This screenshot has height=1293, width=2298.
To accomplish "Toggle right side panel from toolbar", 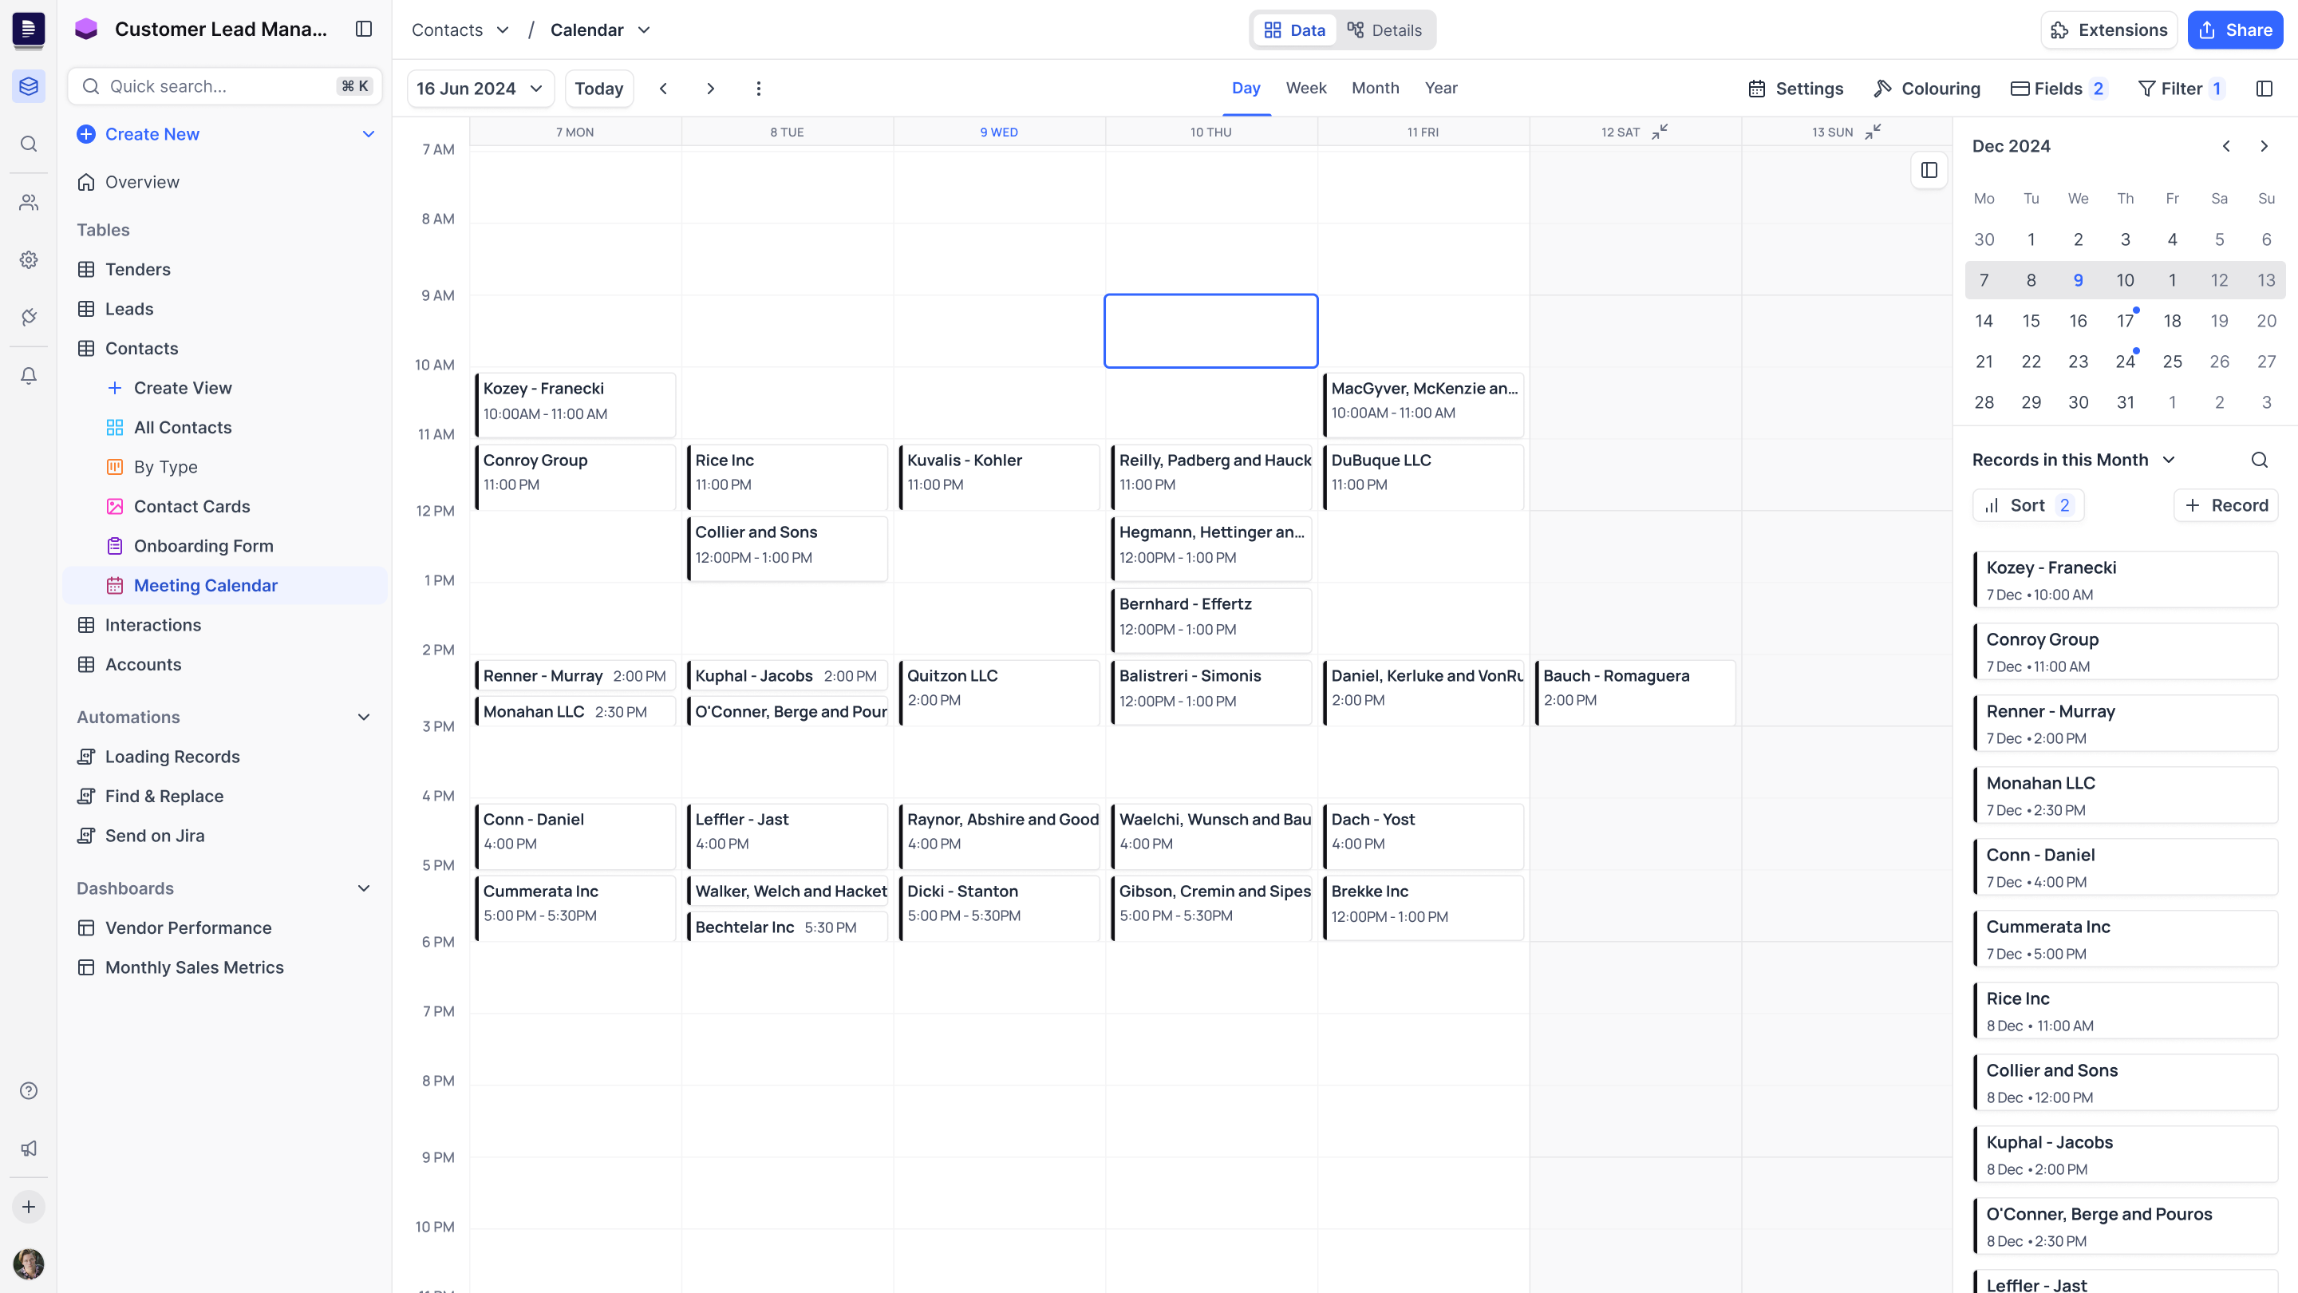I will coord(2264,89).
